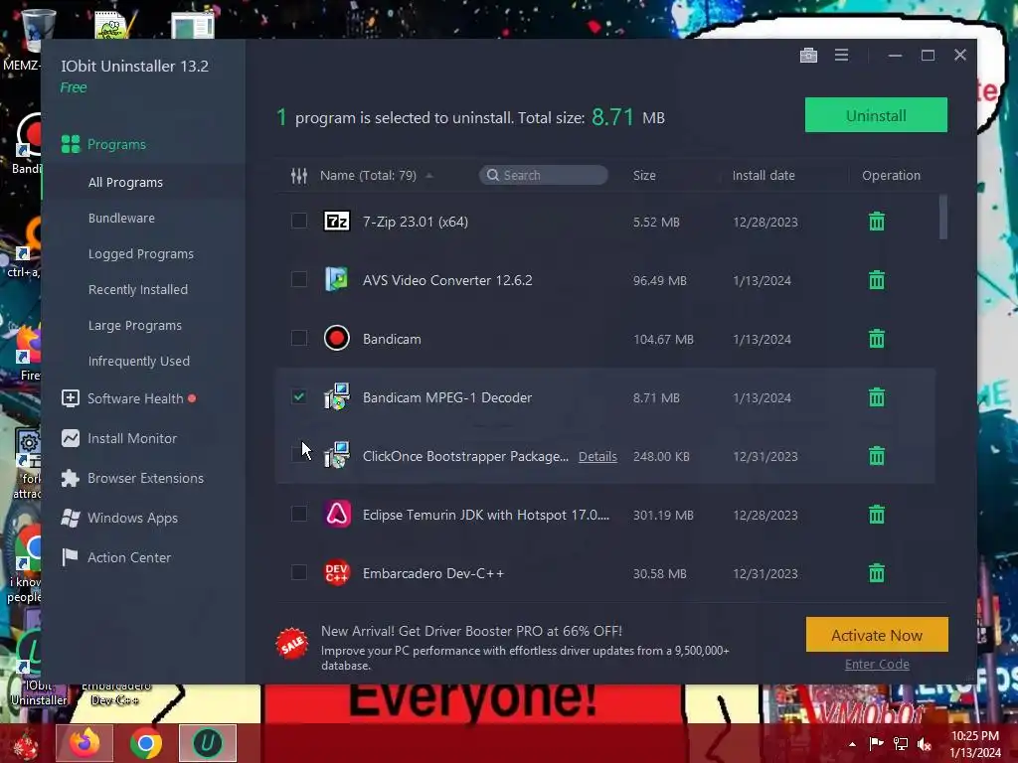Image resolution: width=1018 pixels, height=763 pixels.
Task: Click the Eclipse Temurin JDK program icon
Action: [x=337, y=515]
